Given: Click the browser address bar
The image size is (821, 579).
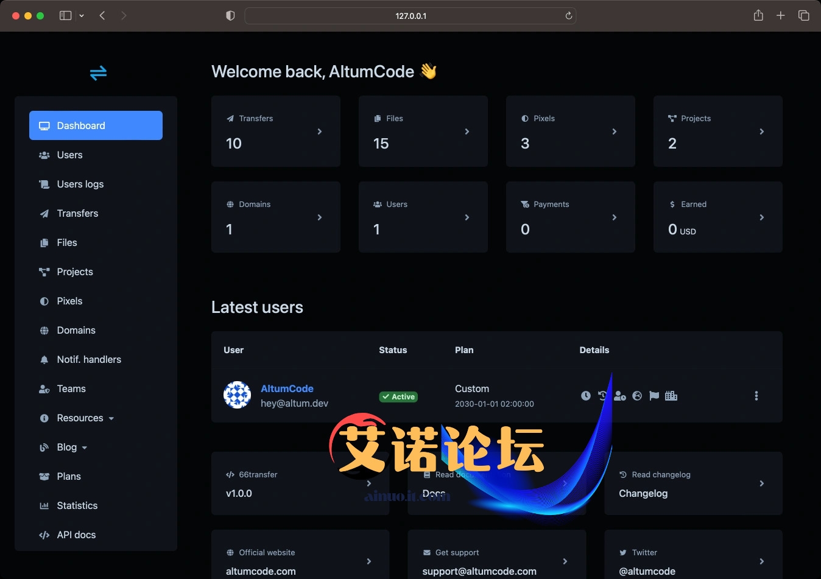Looking at the screenshot, I should (410, 16).
